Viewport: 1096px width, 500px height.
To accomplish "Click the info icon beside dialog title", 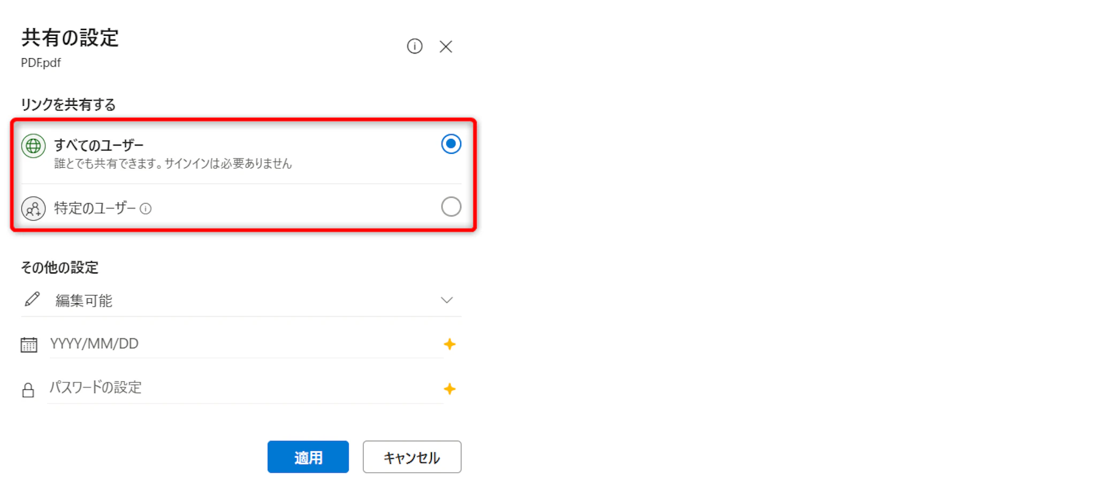I will [414, 46].
